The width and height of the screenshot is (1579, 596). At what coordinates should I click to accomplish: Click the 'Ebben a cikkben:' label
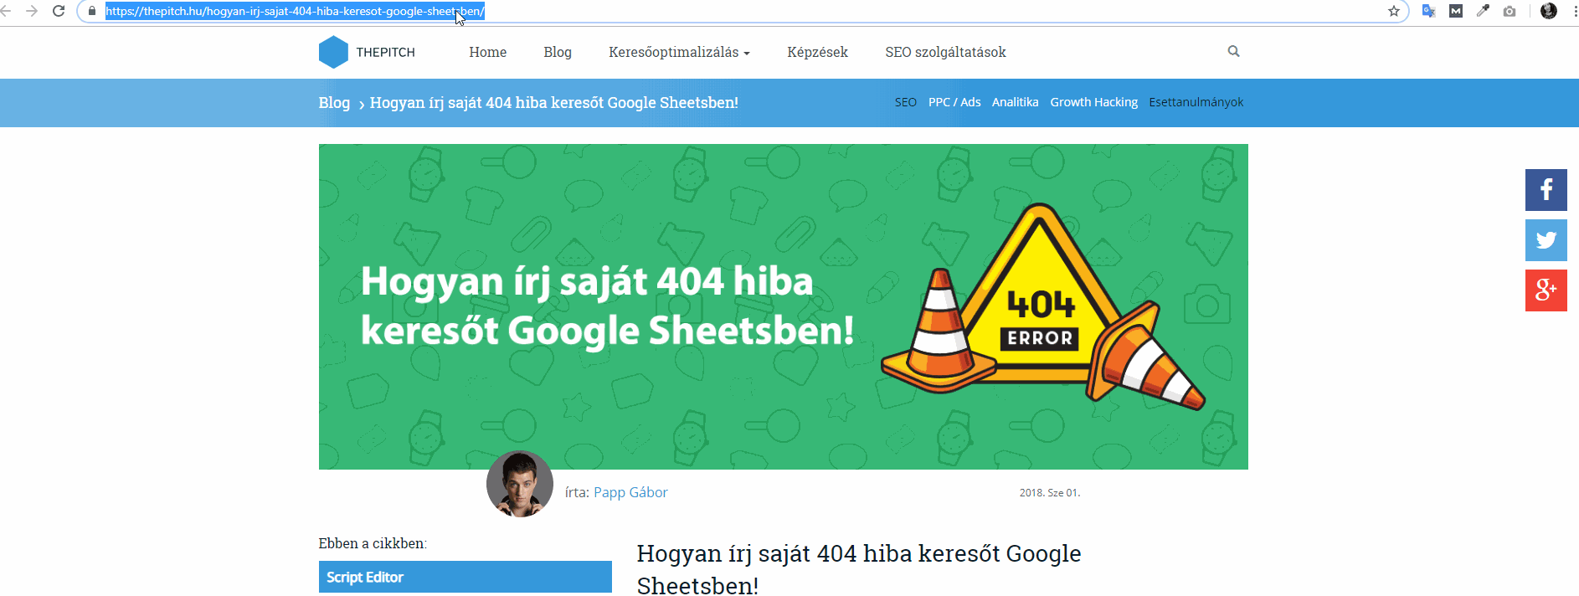pos(373,543)
